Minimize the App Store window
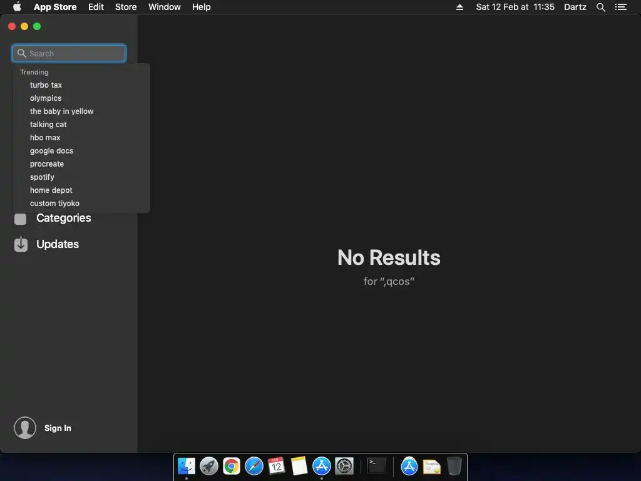This screenshot has height=481, width=641. pos(24,26)
